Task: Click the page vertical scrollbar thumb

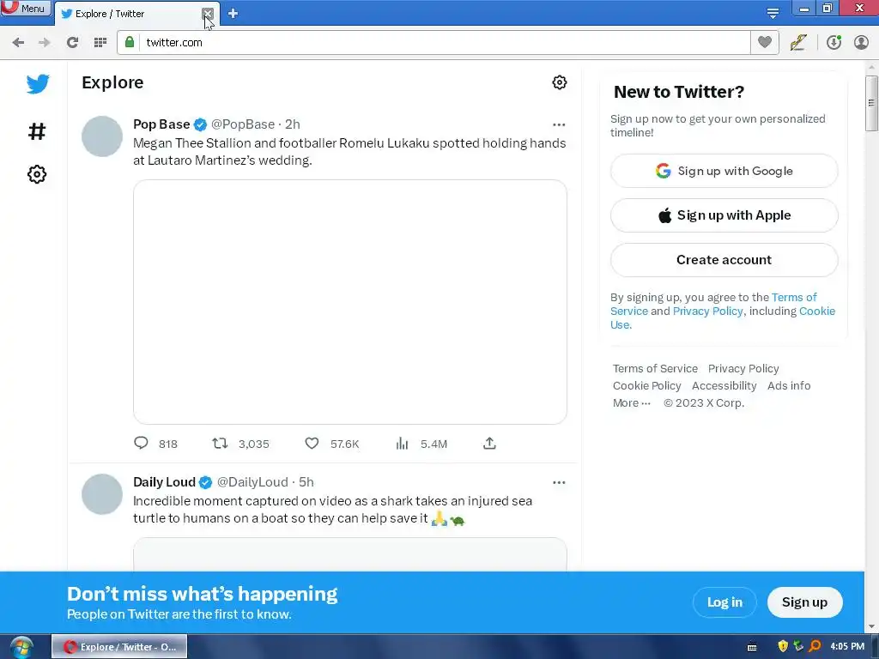Action: (871, 103)
